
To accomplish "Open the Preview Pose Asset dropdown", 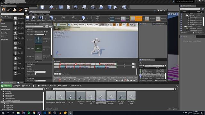I will coord(38,32).
